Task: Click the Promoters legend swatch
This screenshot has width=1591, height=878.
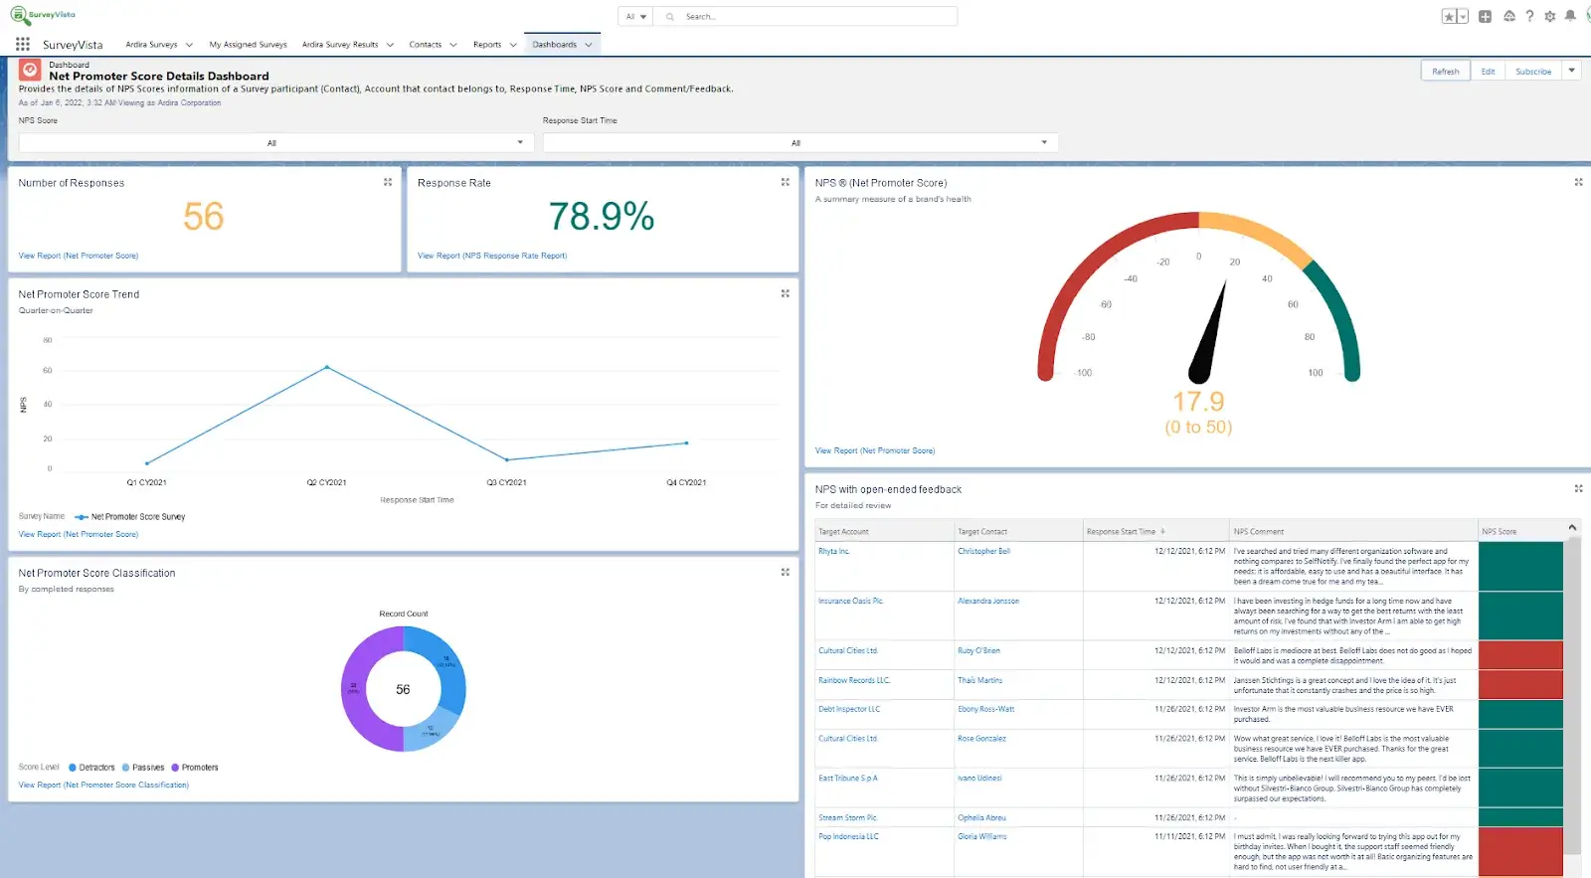Action: [175, 767]
